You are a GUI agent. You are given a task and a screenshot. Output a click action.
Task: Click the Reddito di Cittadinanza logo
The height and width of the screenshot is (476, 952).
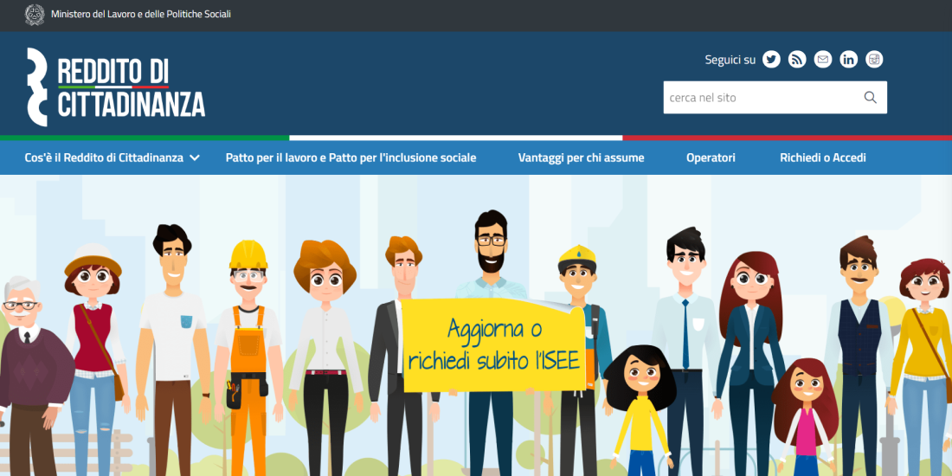(116, 87)
